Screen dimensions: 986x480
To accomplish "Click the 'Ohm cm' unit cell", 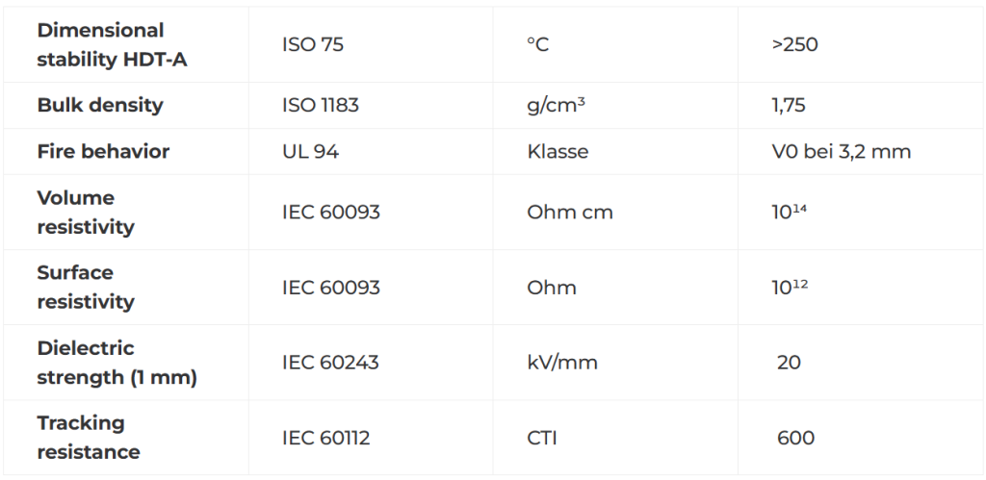I will click(x=570, y=212).
